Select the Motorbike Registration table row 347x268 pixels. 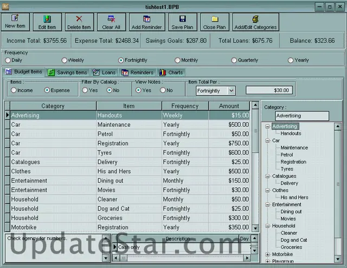pyautogui.click(x=130, y=227)
